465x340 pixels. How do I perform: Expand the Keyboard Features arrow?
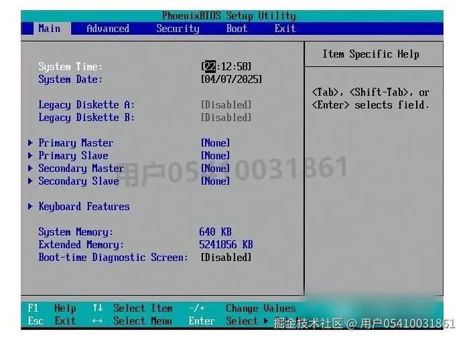point(30,206)
